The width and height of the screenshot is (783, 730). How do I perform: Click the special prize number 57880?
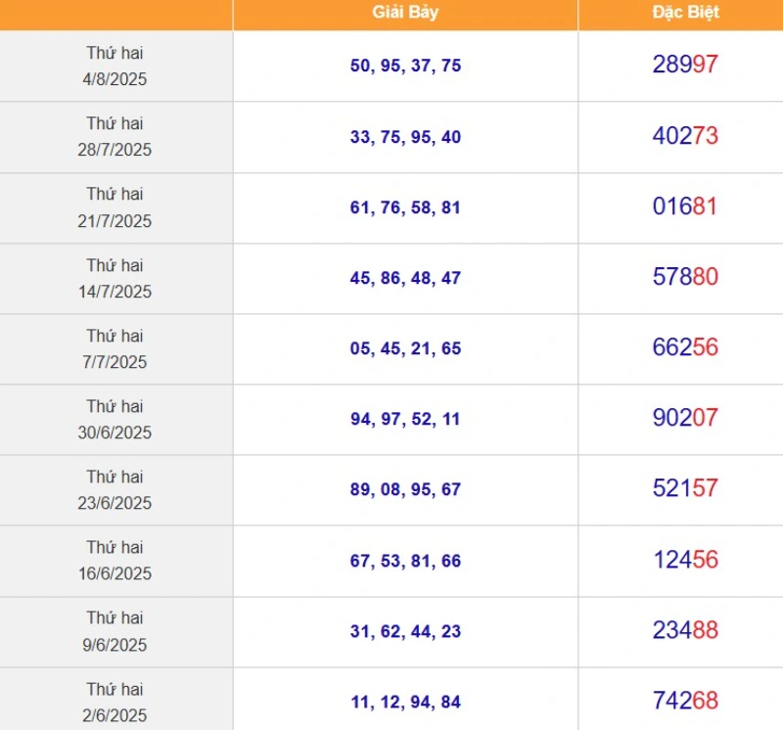tap(685, 277)
